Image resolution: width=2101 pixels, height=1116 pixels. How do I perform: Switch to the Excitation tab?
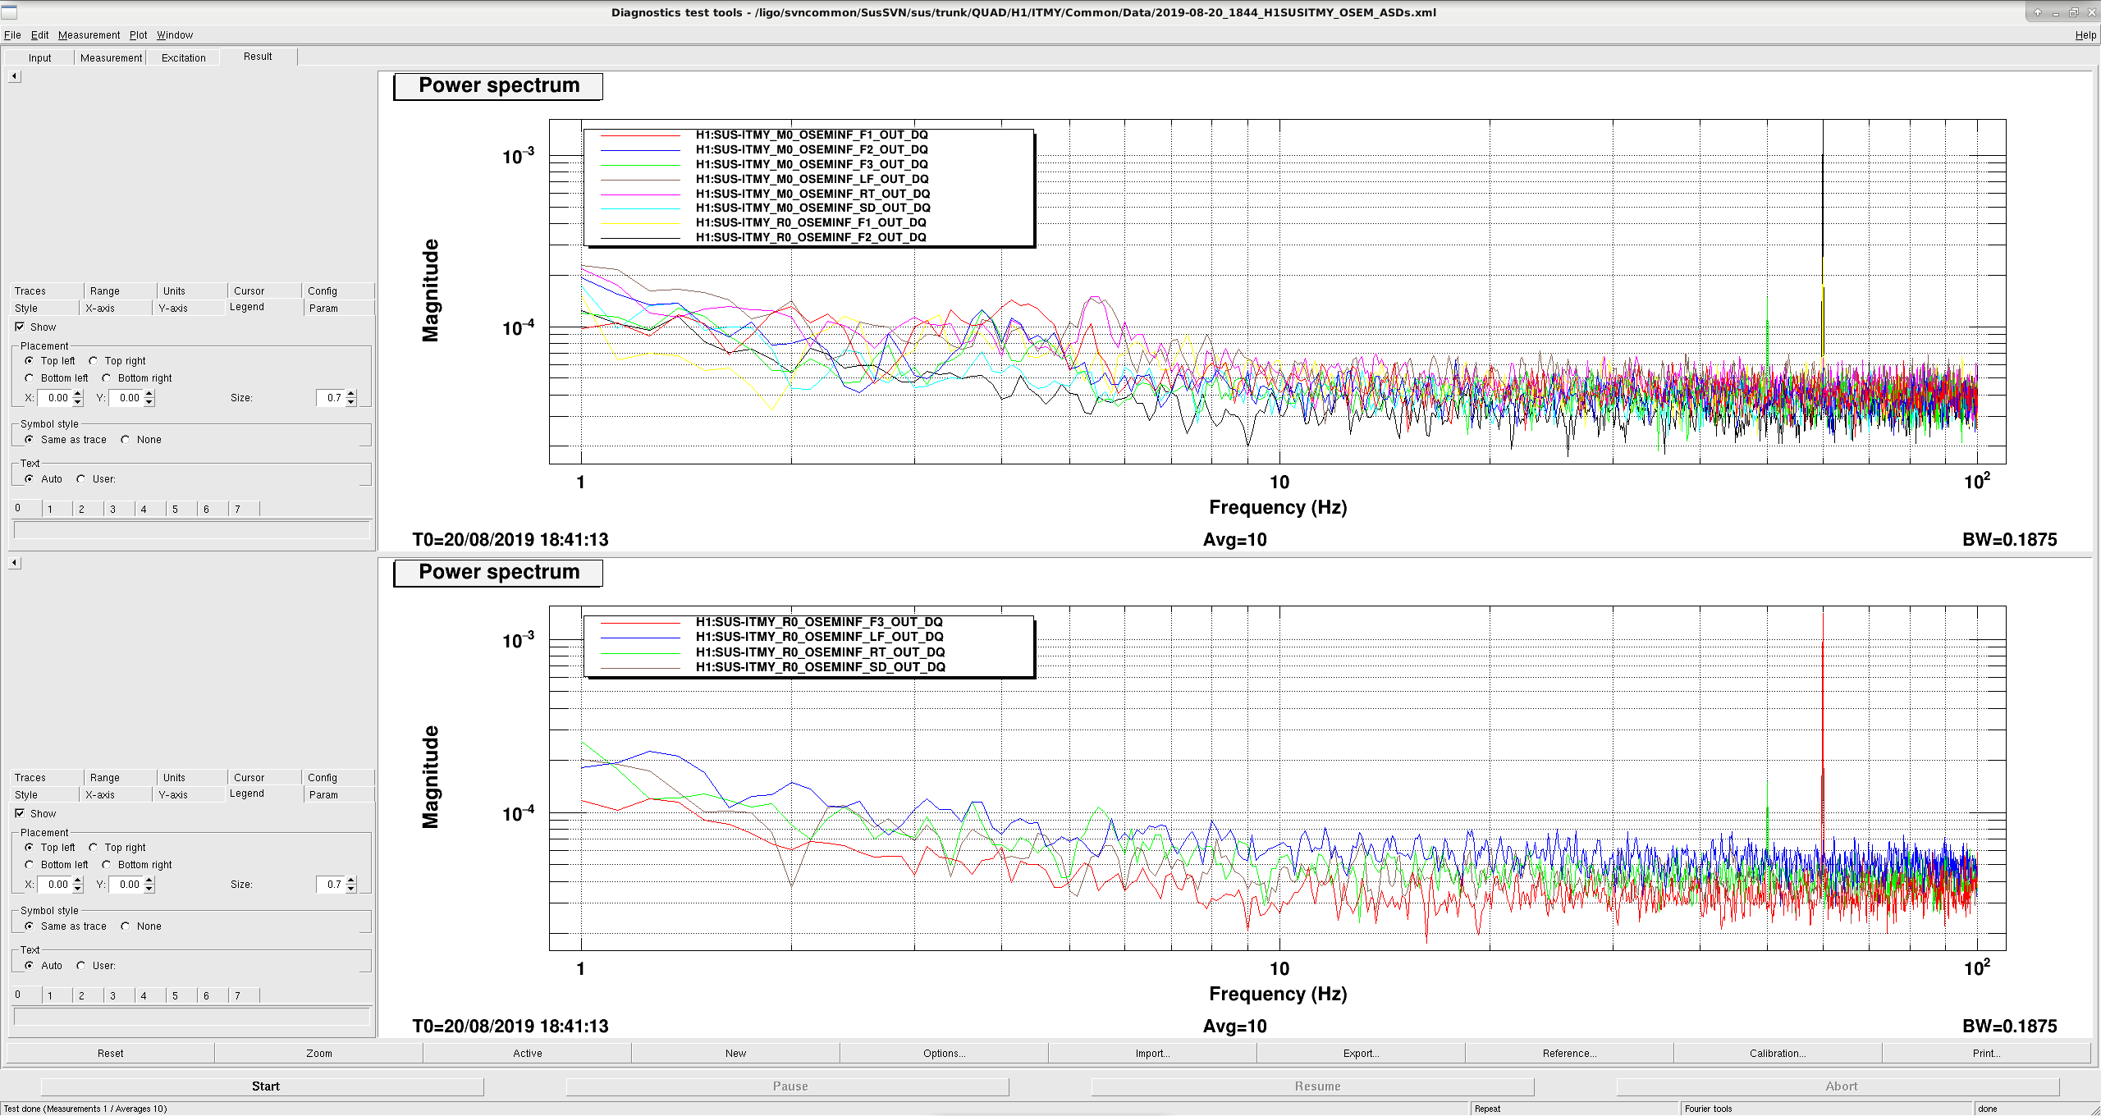pos(184,58)
